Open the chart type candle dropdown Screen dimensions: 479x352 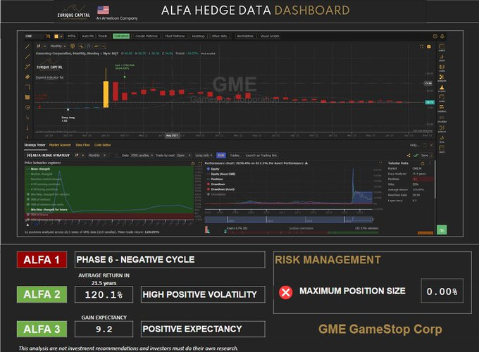[x=42, y=46]
